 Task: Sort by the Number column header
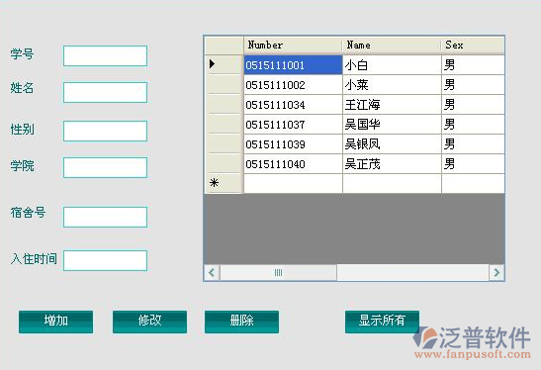coord(293,46)
